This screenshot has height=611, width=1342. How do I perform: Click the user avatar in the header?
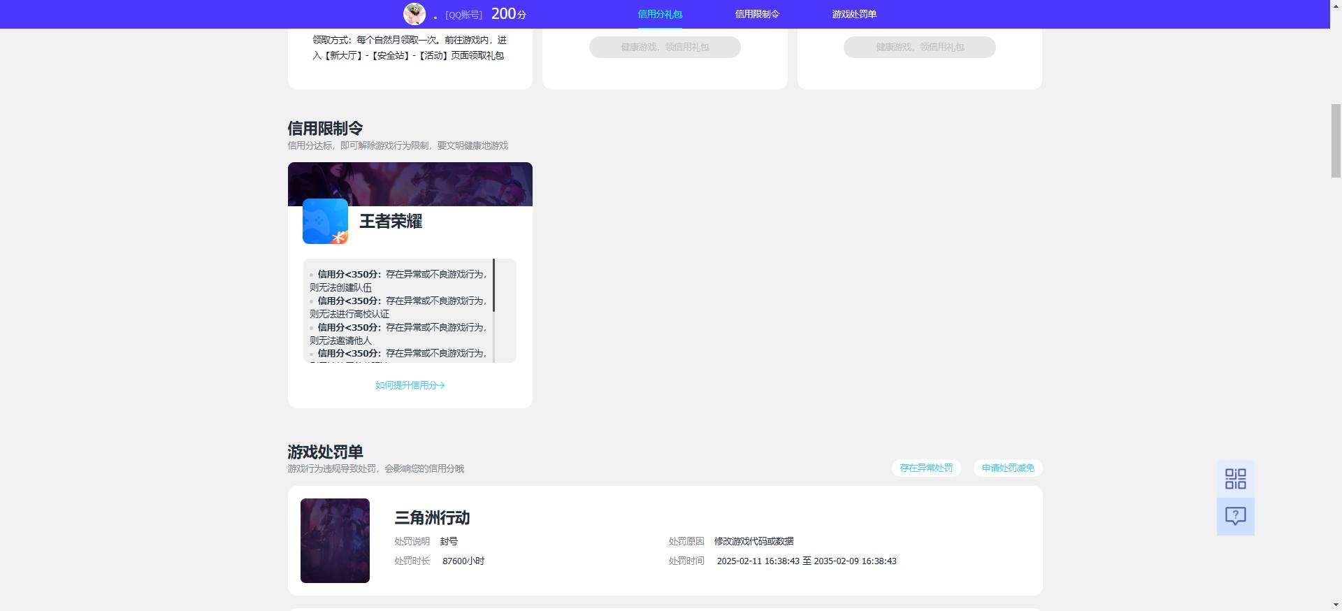[414, 14]
